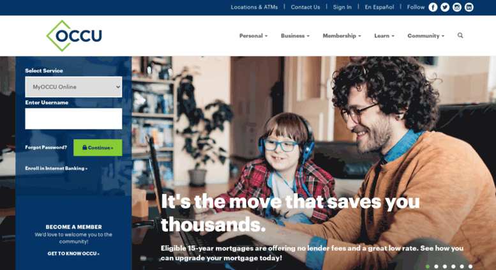Expand the Personal menu
Viewport: 496px width, 270px height.
[253, 36]
